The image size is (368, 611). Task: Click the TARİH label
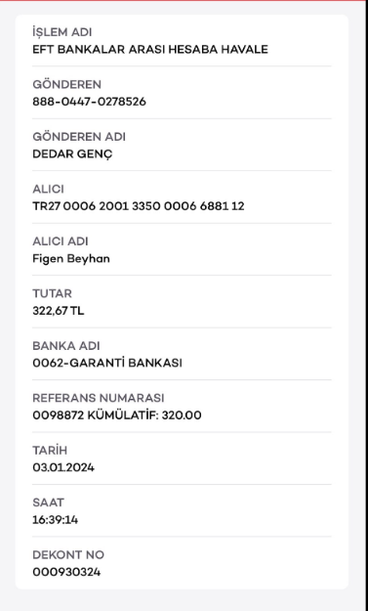click(x=50, y=450)
